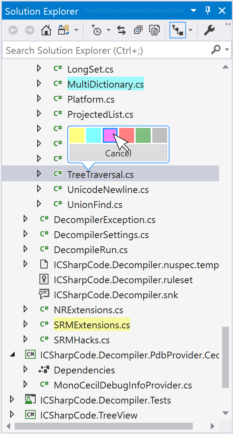Click the Show All Files icon

pyautogui.click(x=154, y=30)
